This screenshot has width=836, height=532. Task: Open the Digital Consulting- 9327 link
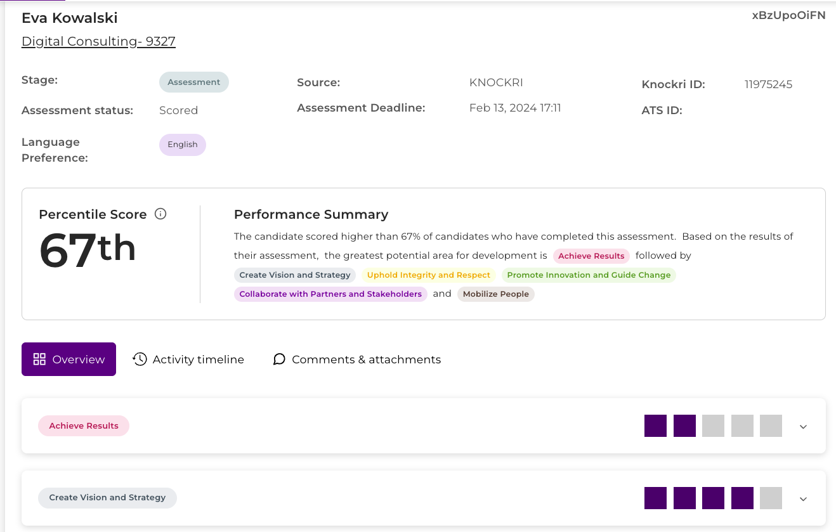pyautogui.click(x=98, y=42)
